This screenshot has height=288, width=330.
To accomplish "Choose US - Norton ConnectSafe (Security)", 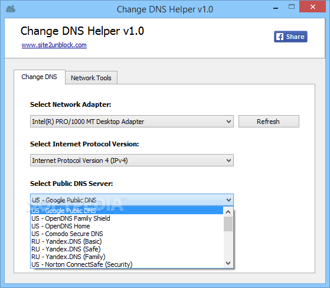I will [x=127, y=264].
